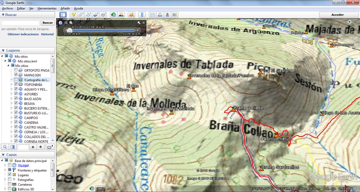
Task: Add a placemark with the pushpin tool
Action: 73,15
